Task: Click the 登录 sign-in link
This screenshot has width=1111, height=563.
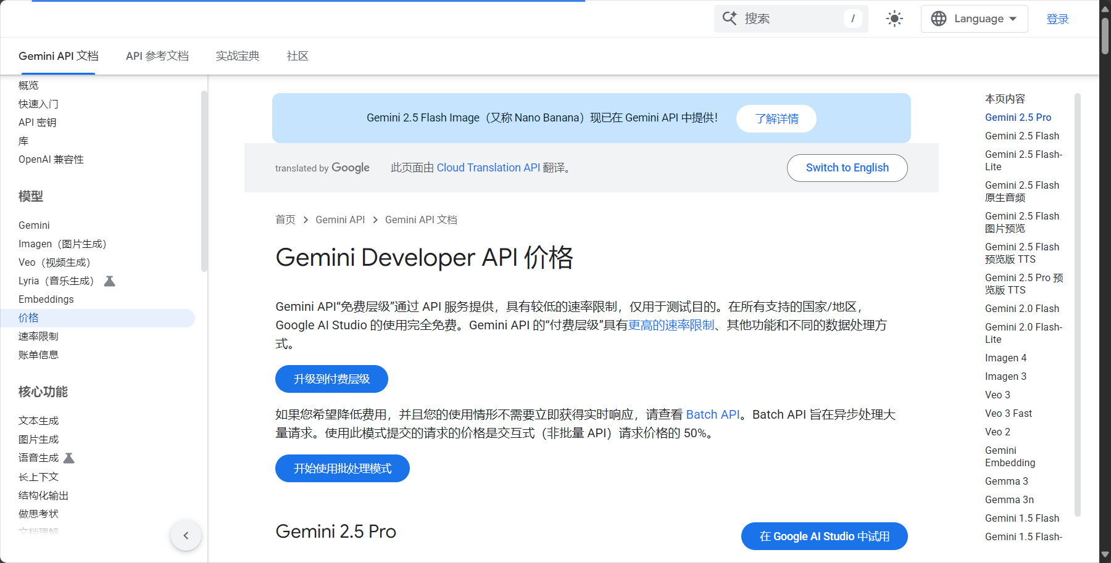Action: 1057,19
